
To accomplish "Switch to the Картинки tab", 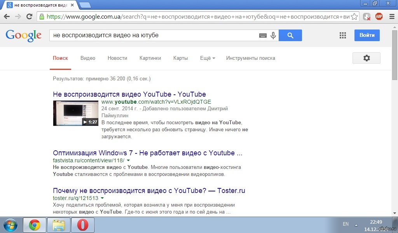I will (150, 58).
